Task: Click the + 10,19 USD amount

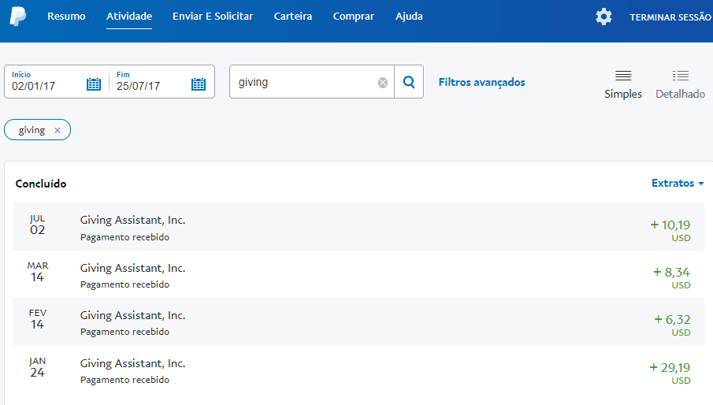Action: (x=670, y=230)
